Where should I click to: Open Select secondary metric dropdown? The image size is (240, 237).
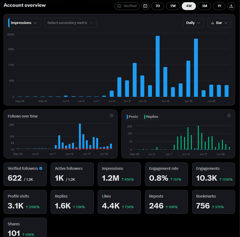[70, 23]
